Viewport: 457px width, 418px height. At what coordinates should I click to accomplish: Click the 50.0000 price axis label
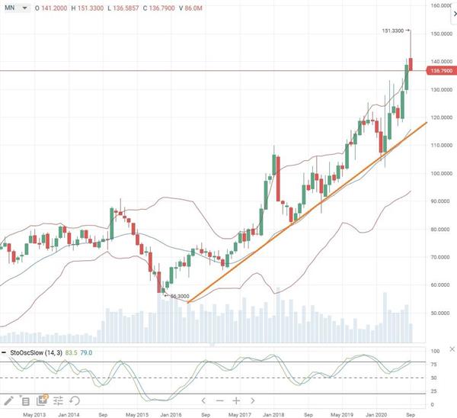click(x=440, y=313)
